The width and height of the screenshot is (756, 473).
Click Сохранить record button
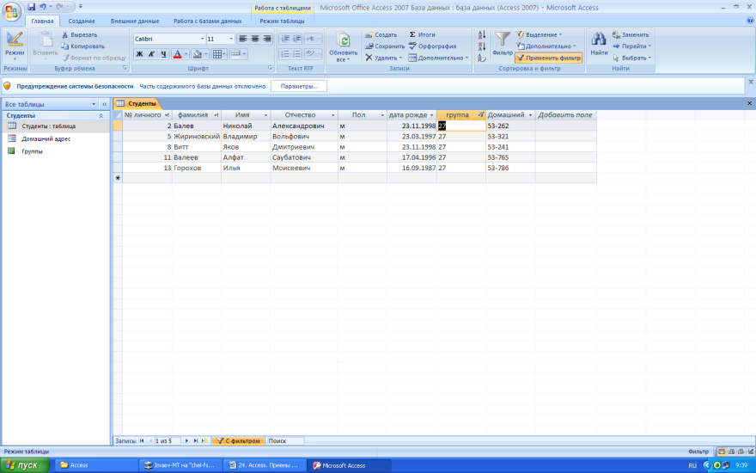point(385,46)
